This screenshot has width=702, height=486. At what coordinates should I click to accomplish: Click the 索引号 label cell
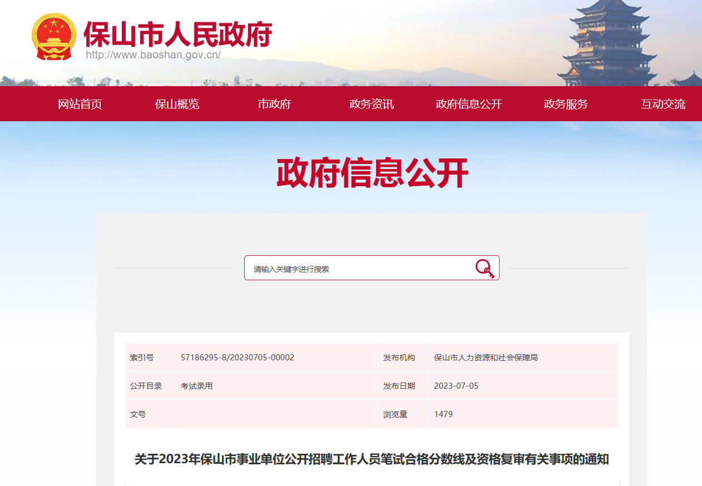click(150, 358)
